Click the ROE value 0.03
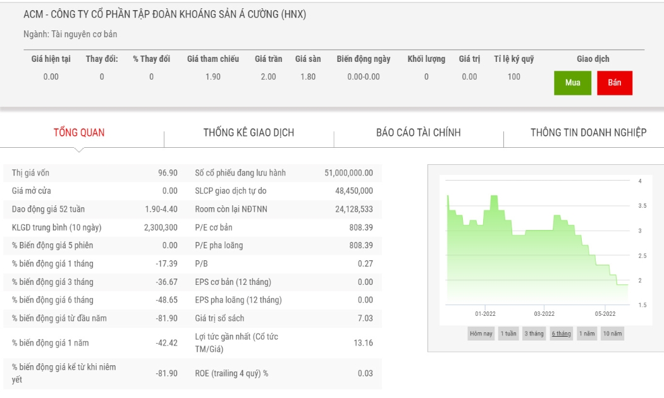 click(x=366, y=373)
